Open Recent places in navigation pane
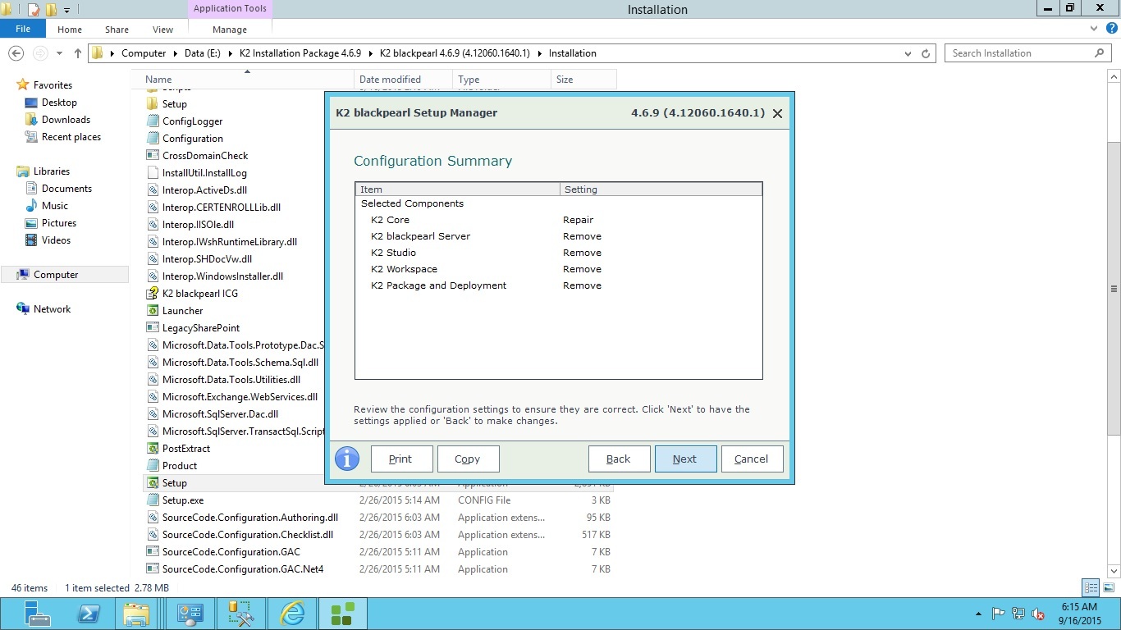This screenshot has width=1121, height=630. point(71,137)
